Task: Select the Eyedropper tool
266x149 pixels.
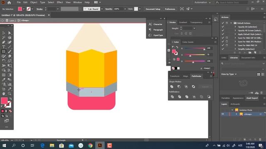Action: pos(4,79)
